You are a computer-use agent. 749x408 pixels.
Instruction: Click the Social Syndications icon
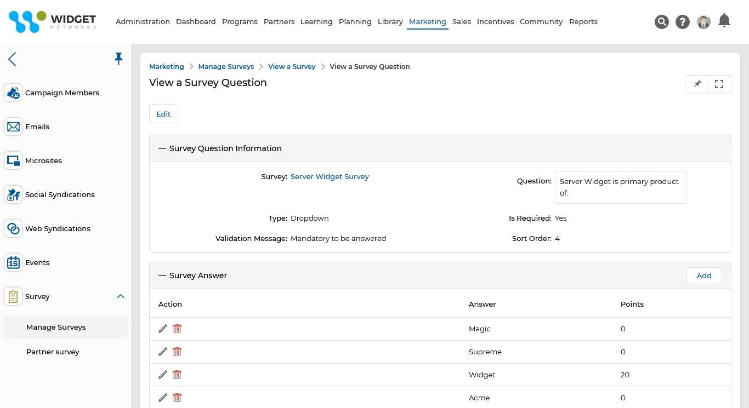pos(13,194)
